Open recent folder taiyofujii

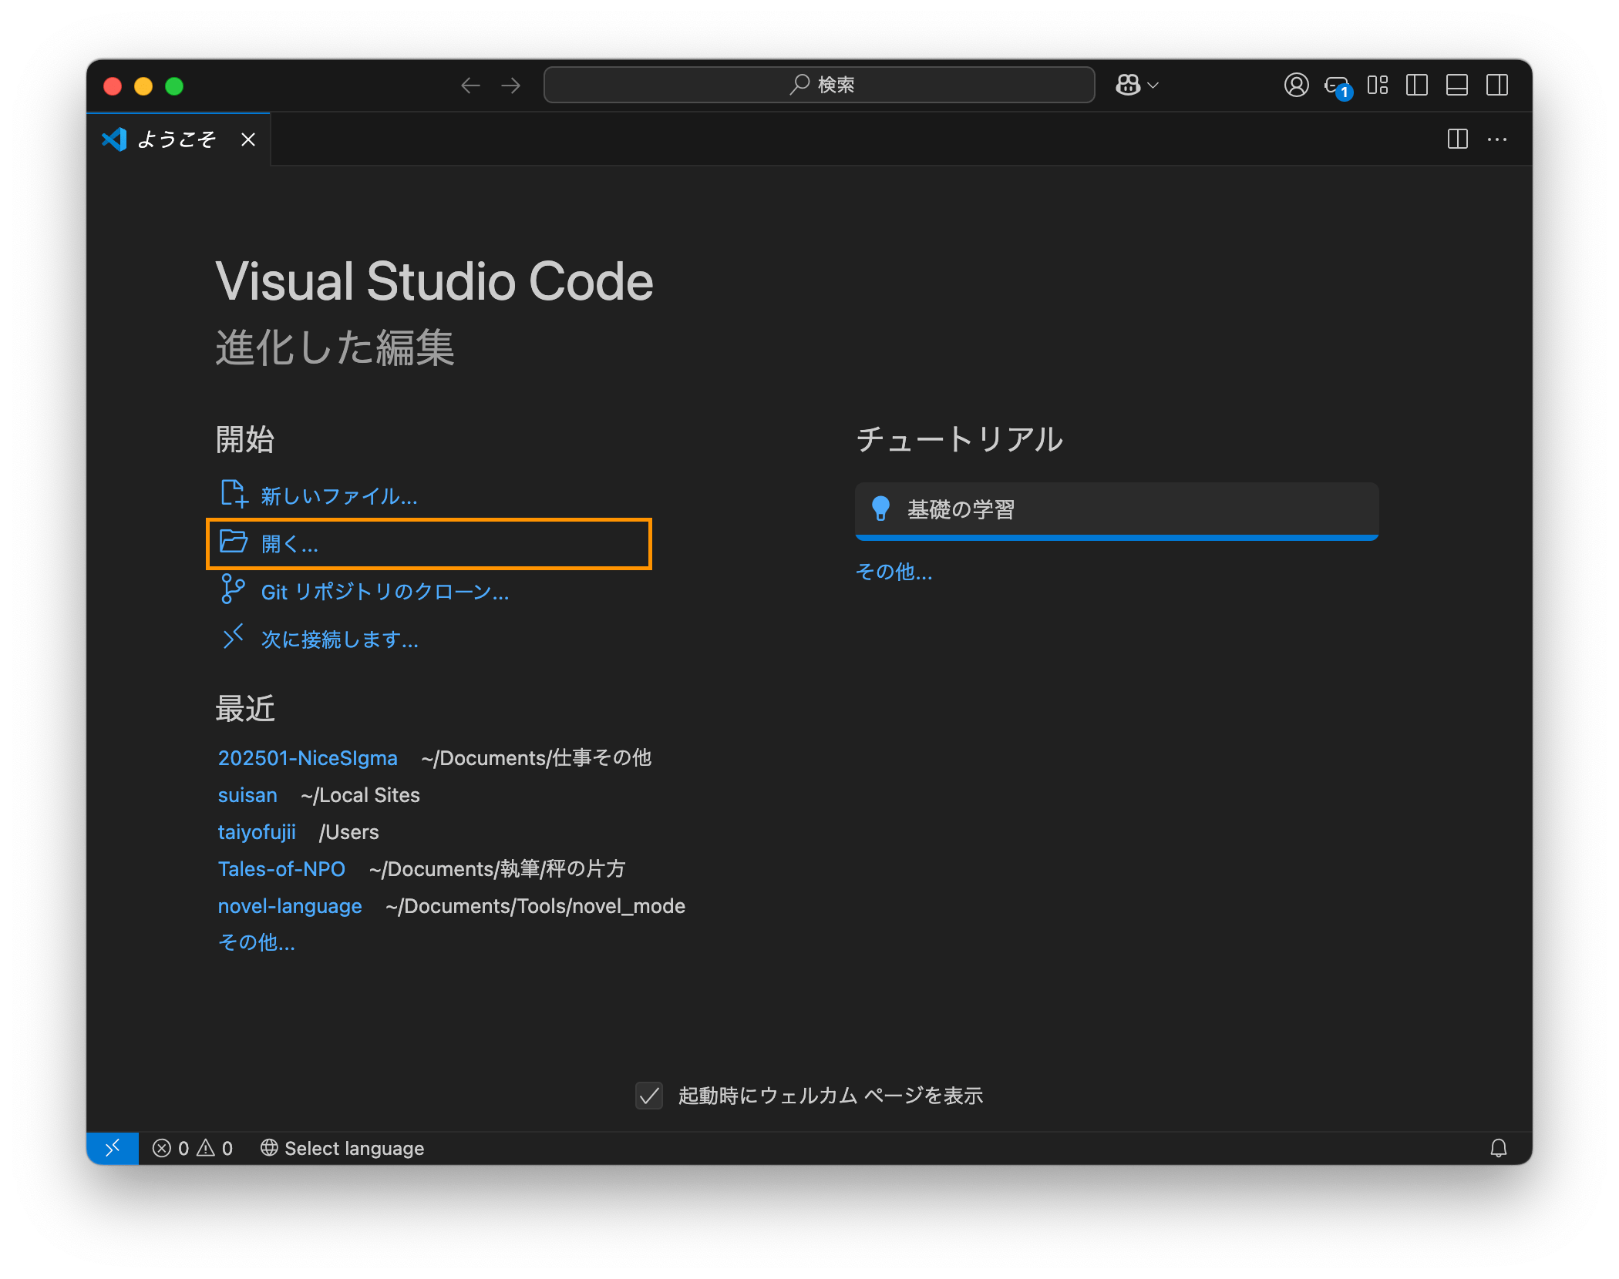257,832
